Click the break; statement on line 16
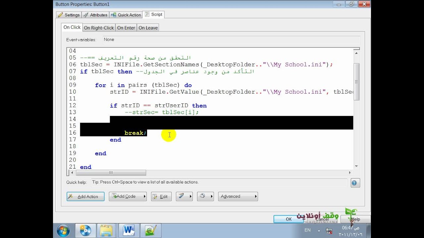Viewport: 424px width, 238px height. pyautogui.click(x=135, y=133)
